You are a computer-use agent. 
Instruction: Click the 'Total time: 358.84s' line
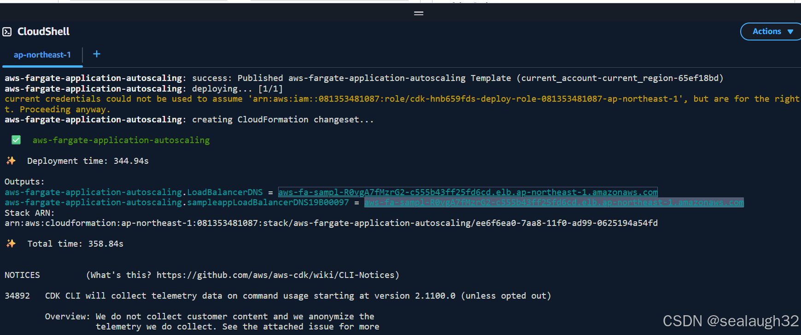75,244
